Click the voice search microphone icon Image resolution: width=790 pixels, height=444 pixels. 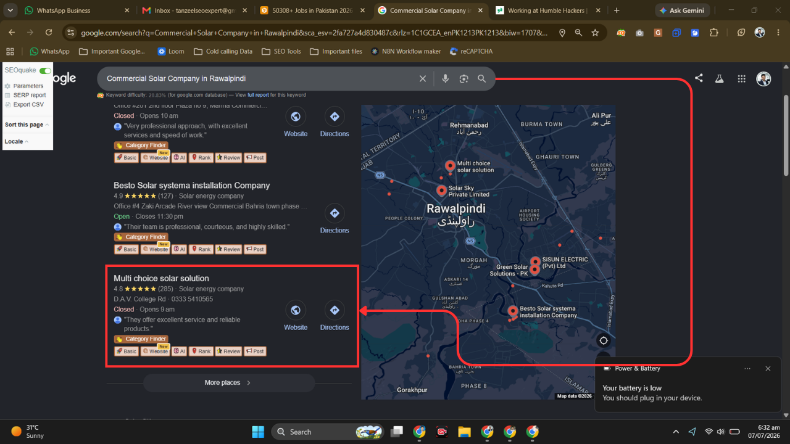[x=445, y=79]
